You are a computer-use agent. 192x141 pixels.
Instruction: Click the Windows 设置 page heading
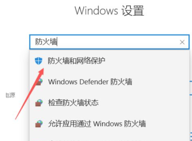tap(109, 11)
